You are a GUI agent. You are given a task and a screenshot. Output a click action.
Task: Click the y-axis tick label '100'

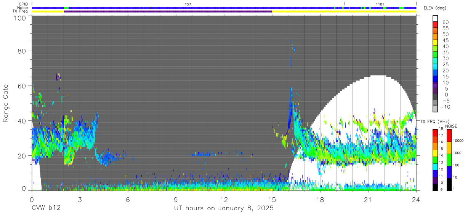point(21,18)
